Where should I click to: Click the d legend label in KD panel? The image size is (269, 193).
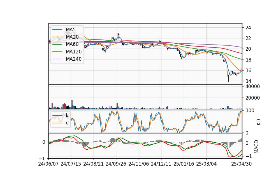click(67, 123)
